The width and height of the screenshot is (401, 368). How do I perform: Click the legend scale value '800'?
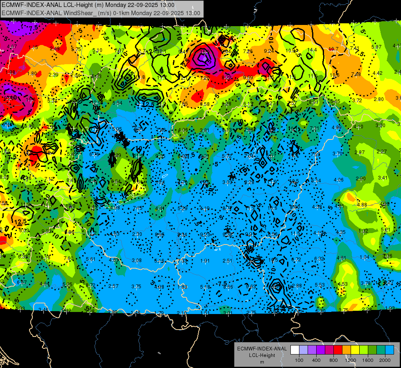(x=333, y=360)
